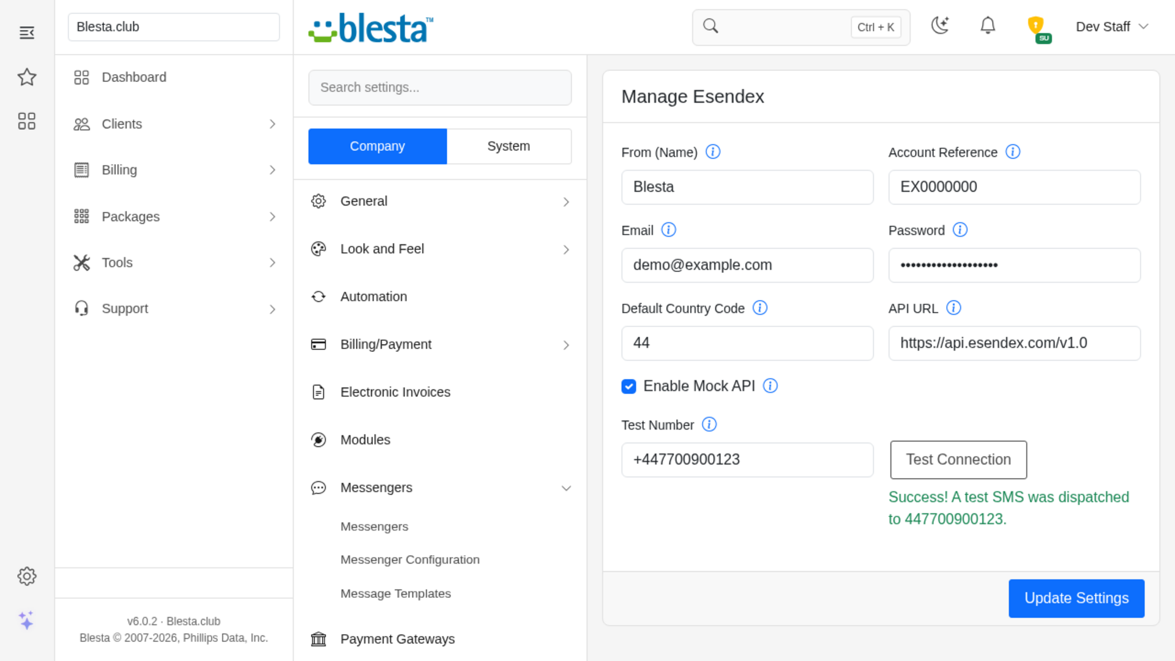Expand Billing/Payment settings chevron
Image resolution: width=1175 pixels, height=661 pixels.
566,345
